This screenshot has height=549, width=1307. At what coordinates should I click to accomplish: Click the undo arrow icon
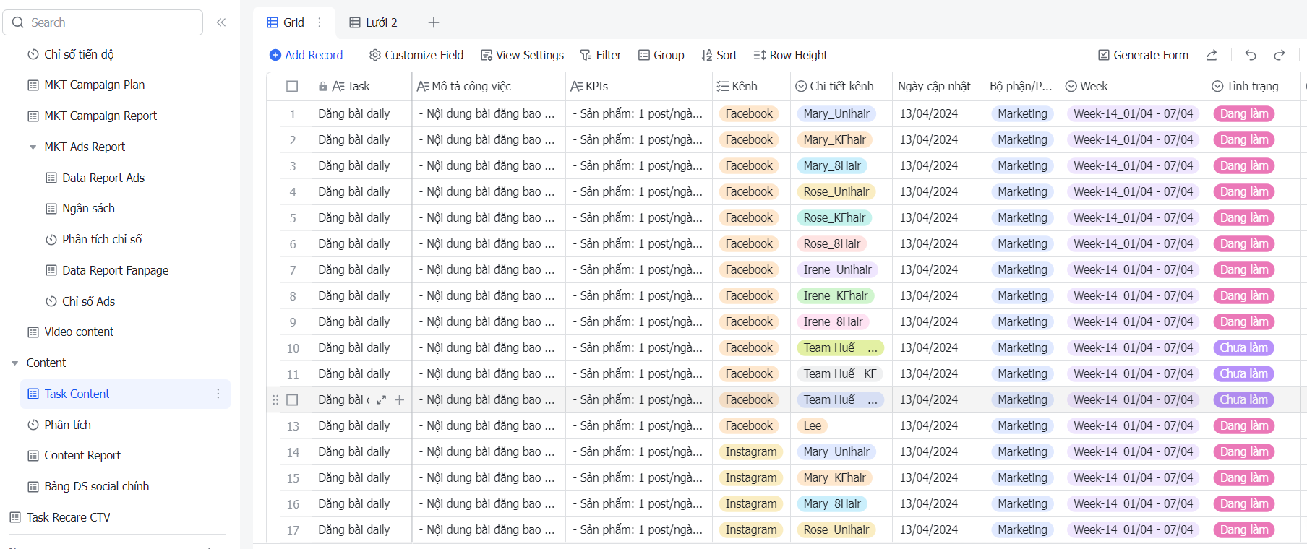click(x=1251, y=55)
